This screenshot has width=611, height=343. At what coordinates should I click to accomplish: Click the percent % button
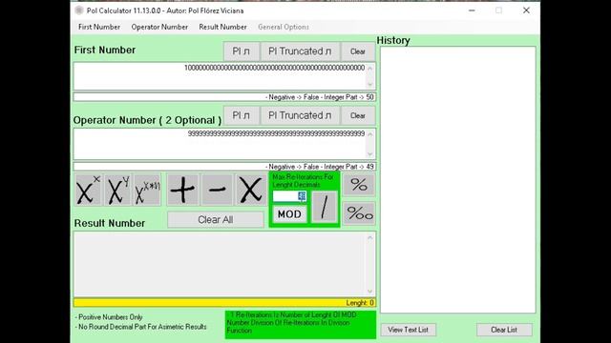[x=359, y=184]
